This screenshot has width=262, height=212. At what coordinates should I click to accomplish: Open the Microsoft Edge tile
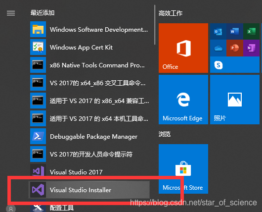point(183,100)
